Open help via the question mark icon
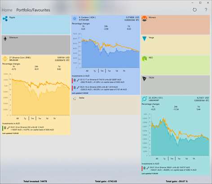 (206, 10)
